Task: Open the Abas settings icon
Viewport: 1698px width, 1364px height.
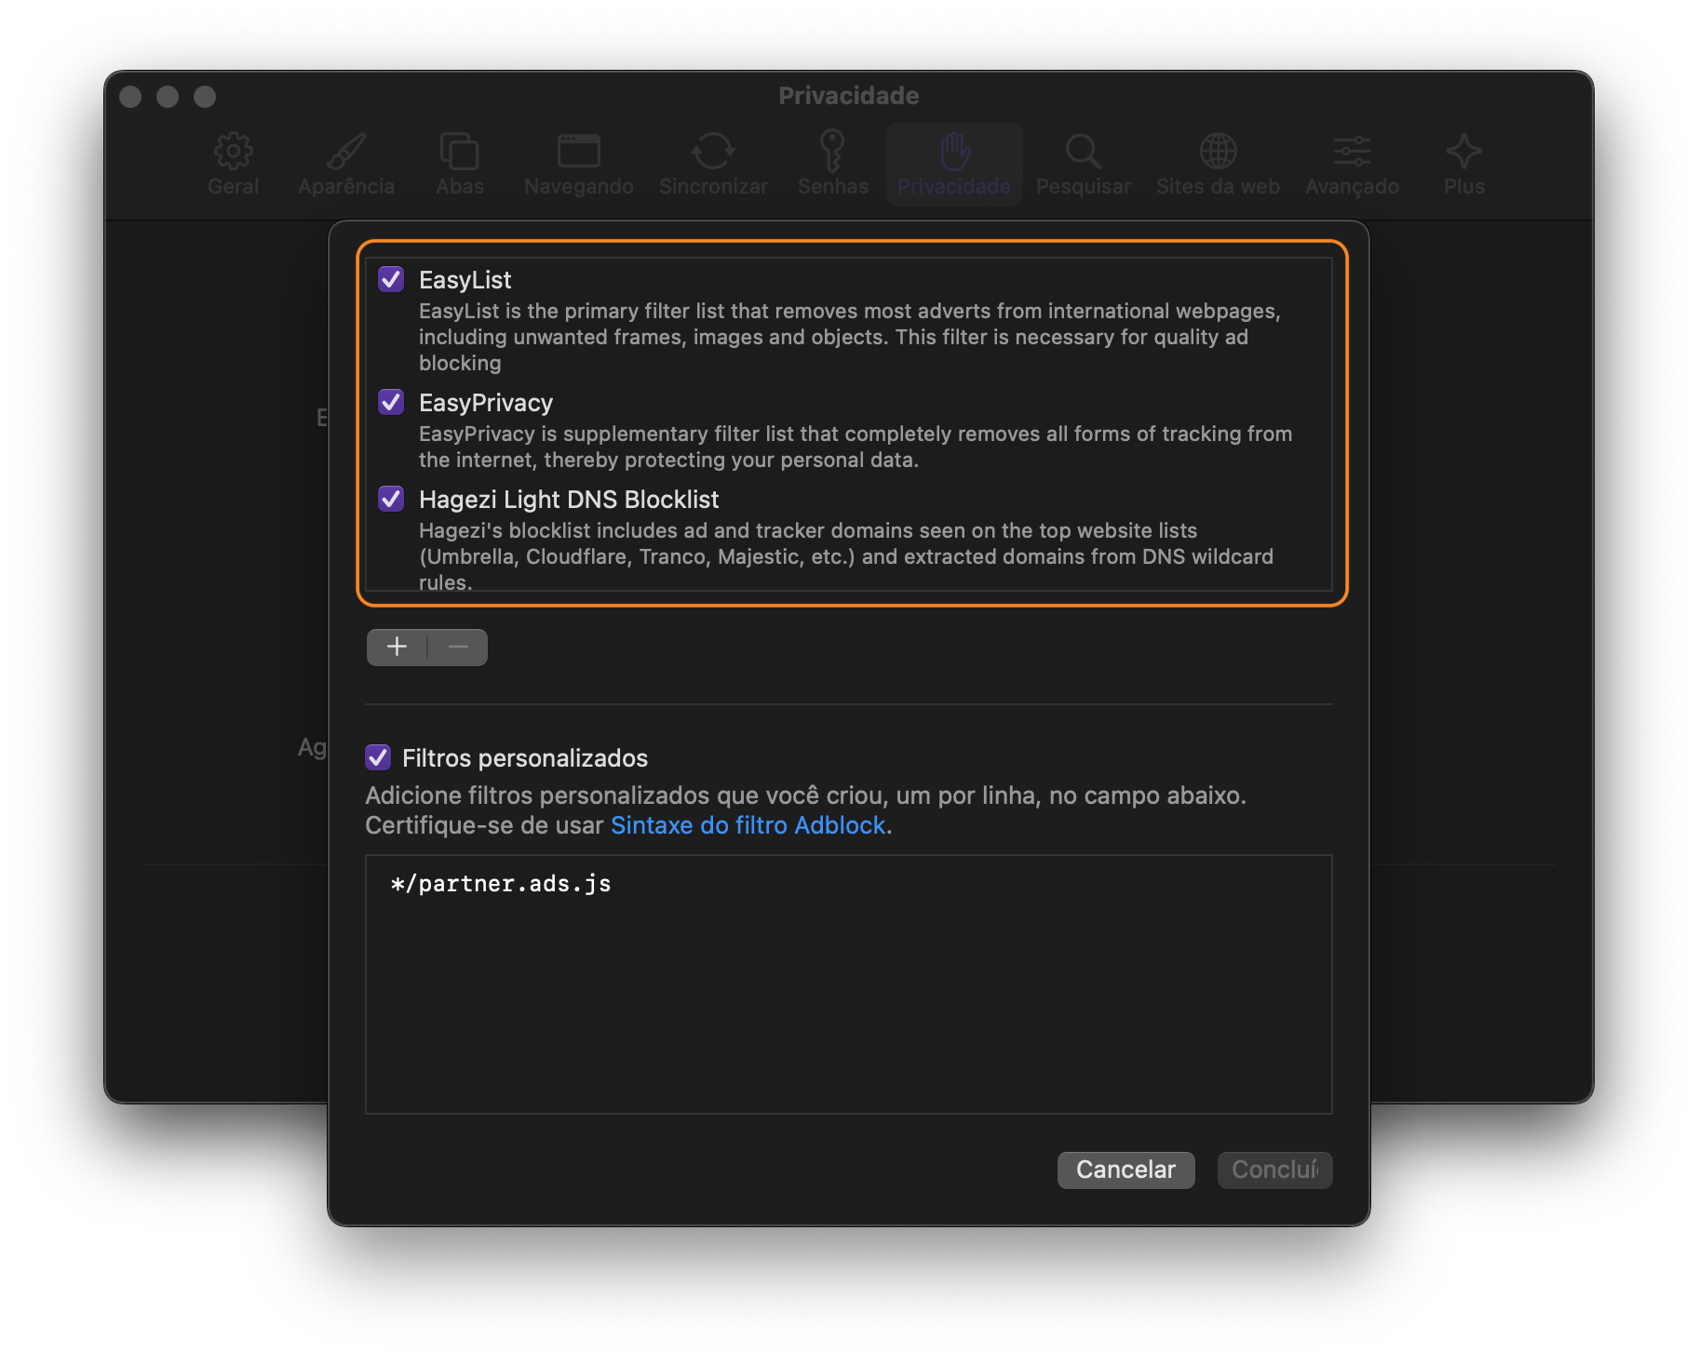Action: click(459, 152)
